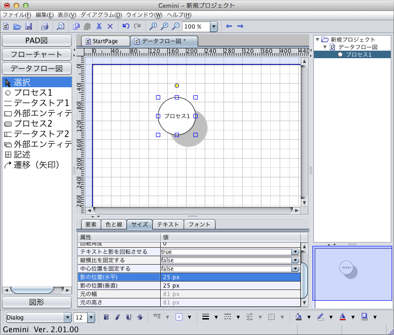
Task: Click the Paste clipboard icon
Action: [x=87, y=26]
